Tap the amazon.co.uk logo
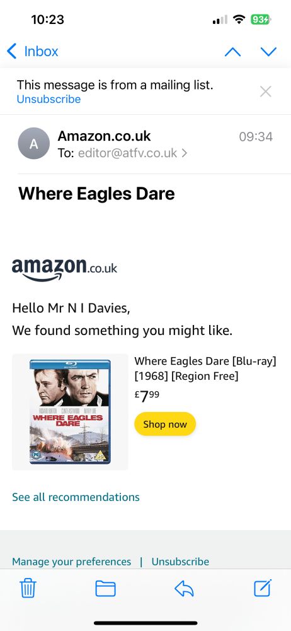Screen dimensions: 291x631 (x=64, y=269)
